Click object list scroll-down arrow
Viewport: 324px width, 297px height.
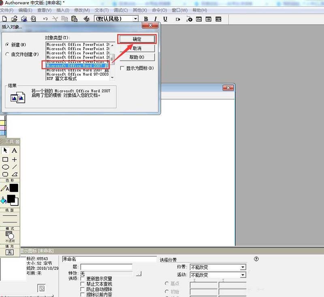(x=113, y=78)
